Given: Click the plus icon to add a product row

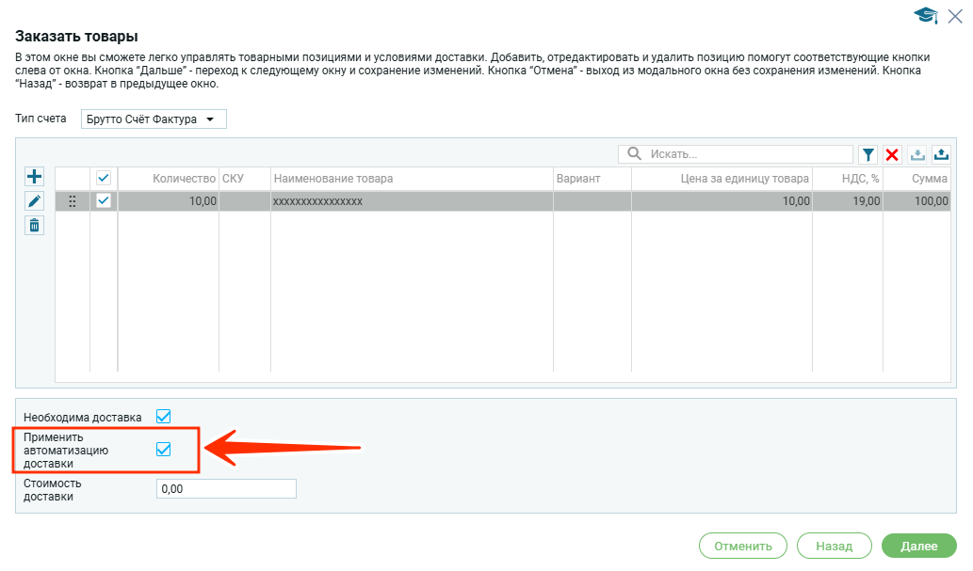Looking at the screenshot, I should pyautogui.click(x=35, y=176).
